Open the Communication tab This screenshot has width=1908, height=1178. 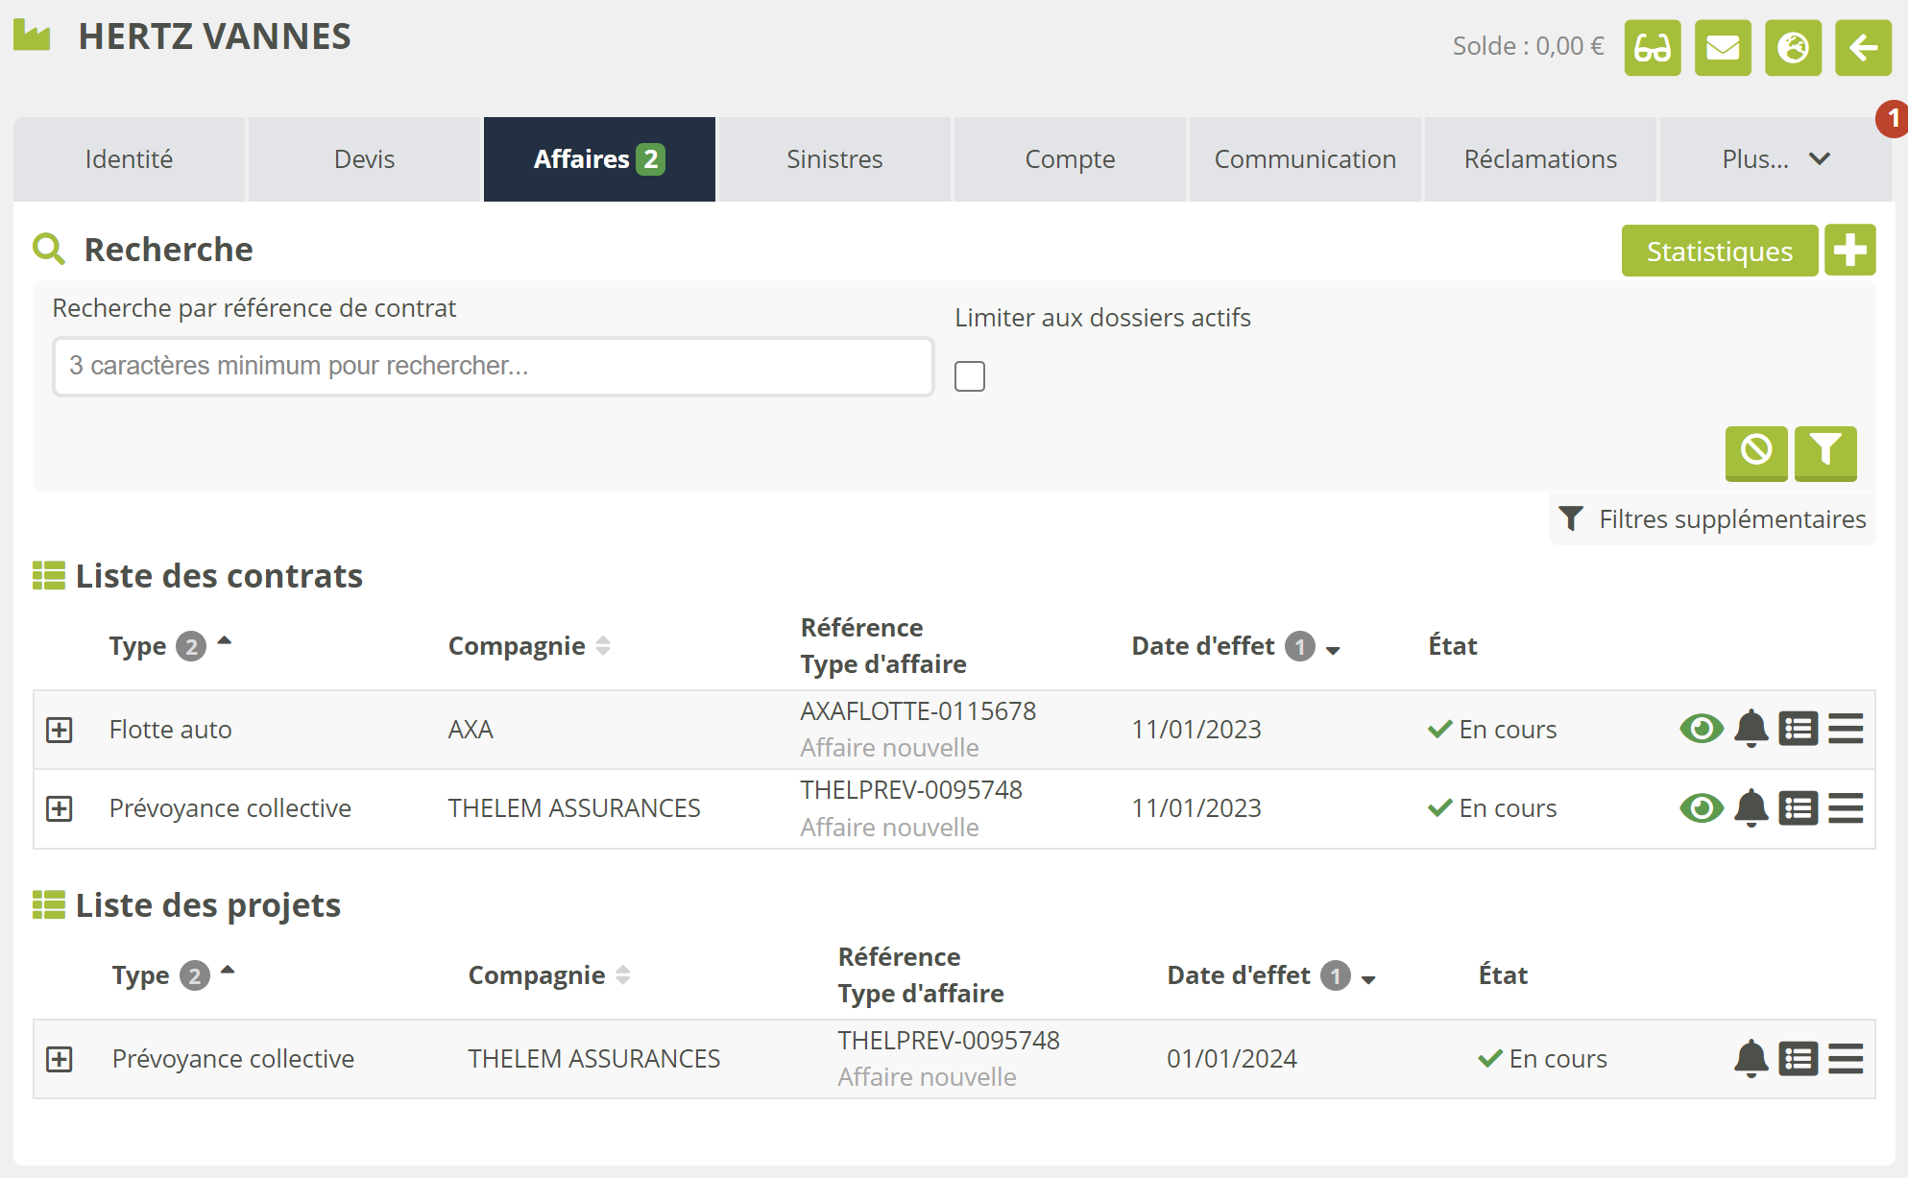click(x=1304, y=159)
